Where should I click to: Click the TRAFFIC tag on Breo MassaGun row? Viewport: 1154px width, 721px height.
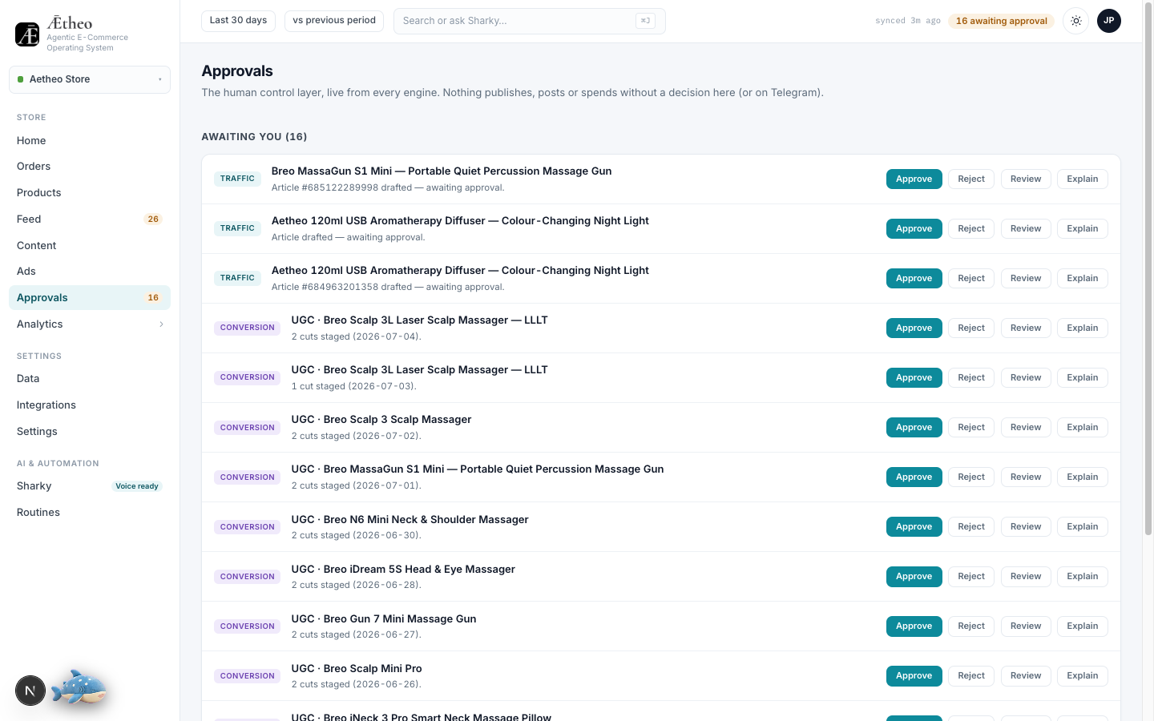coord(237,179)
